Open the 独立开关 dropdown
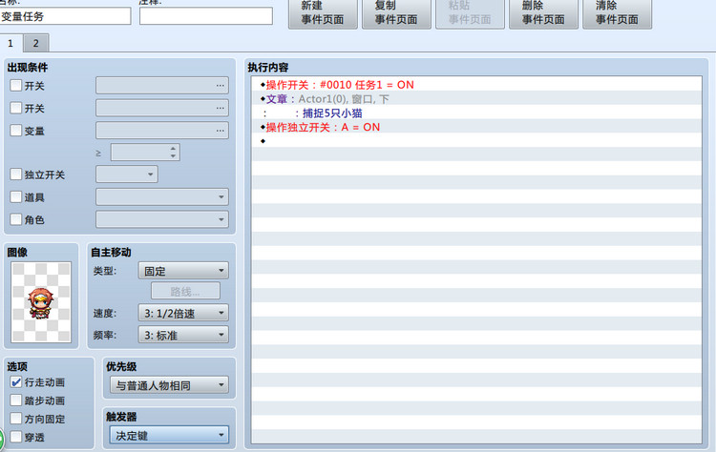This screenshot has height=452, width=716. pos(127,175)
